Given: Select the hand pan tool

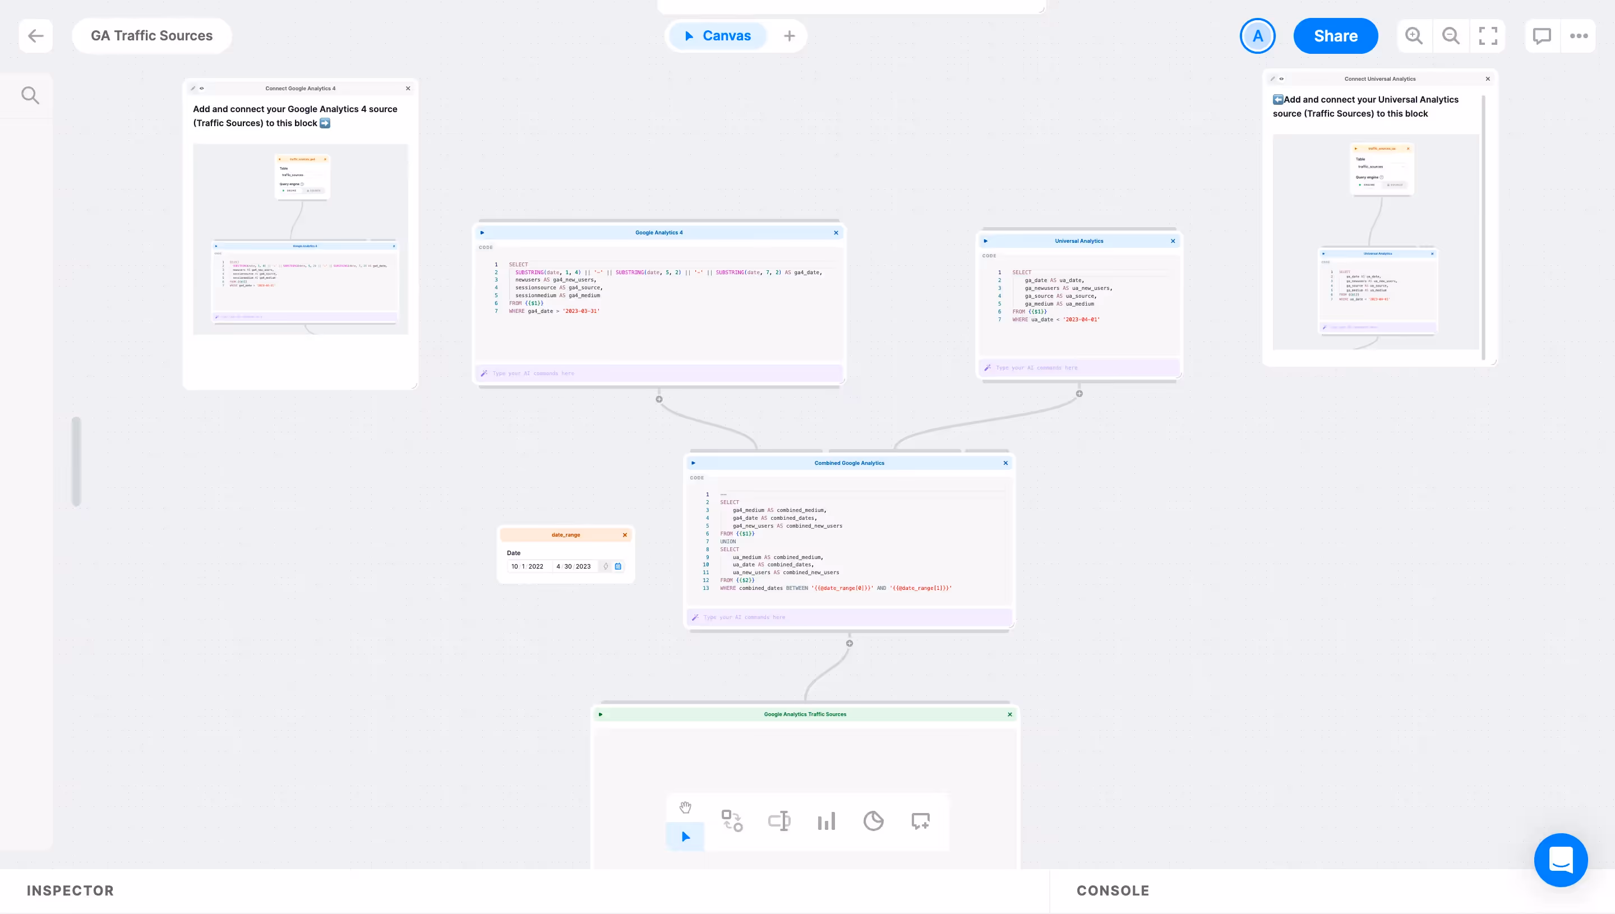Looking at the screenshot, I should 685,807.
